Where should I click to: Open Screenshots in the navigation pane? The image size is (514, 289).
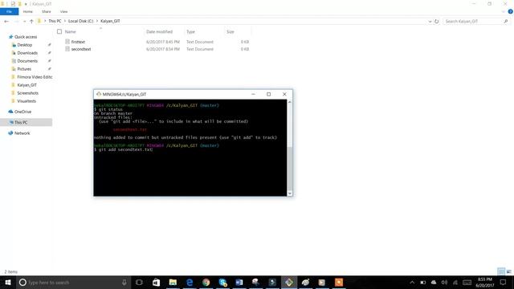(27, 93)
